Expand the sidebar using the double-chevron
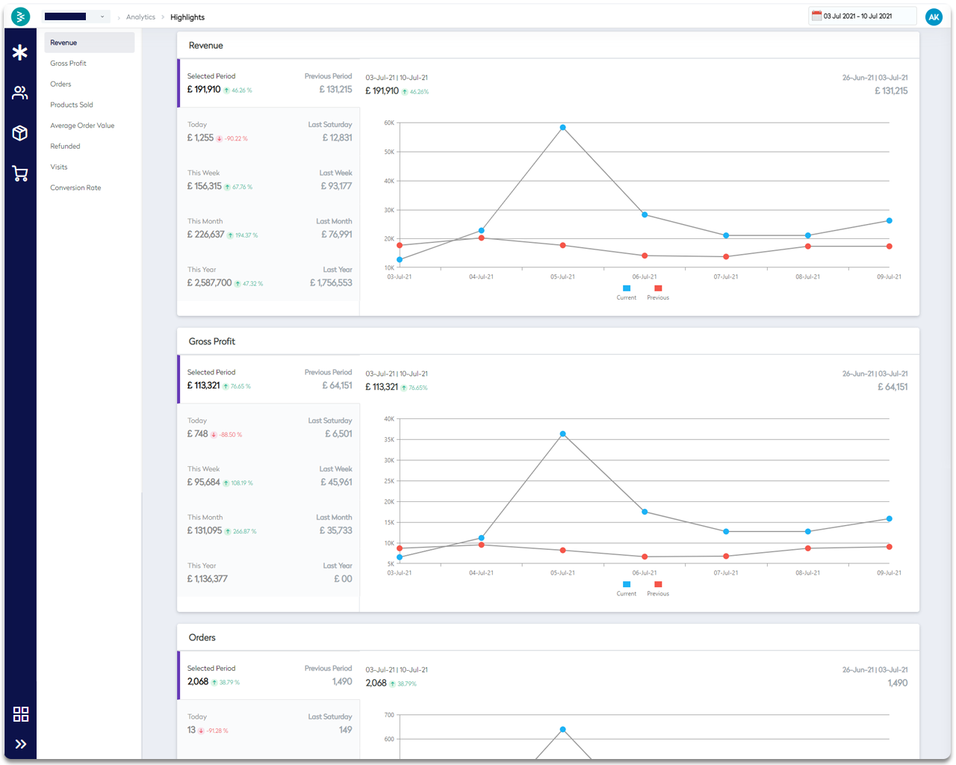Screen dimensions: 956x765 tap(20, 743)
